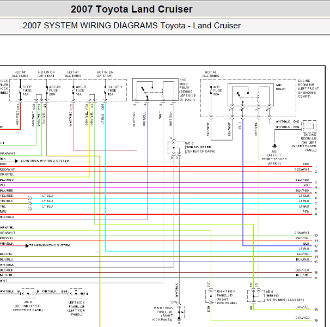Select the BLK/BLU label beside wire number 15

(x=302, y=259)
